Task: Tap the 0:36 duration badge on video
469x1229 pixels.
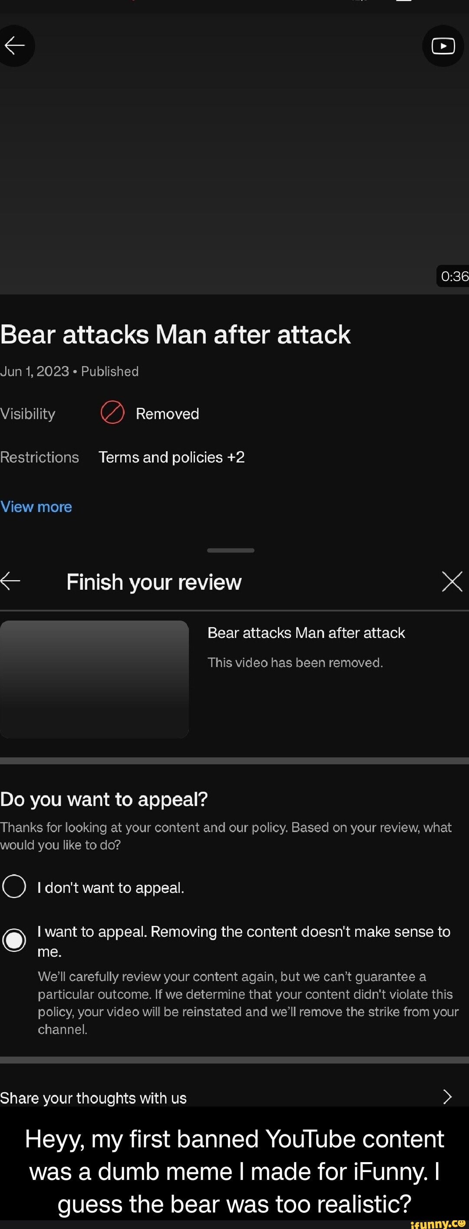Action: tap(453, 276)
